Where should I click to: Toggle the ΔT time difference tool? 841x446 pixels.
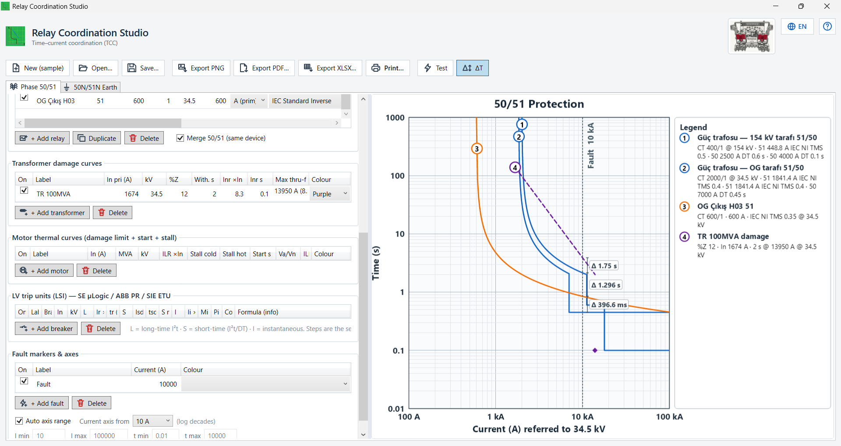(473, 68)
